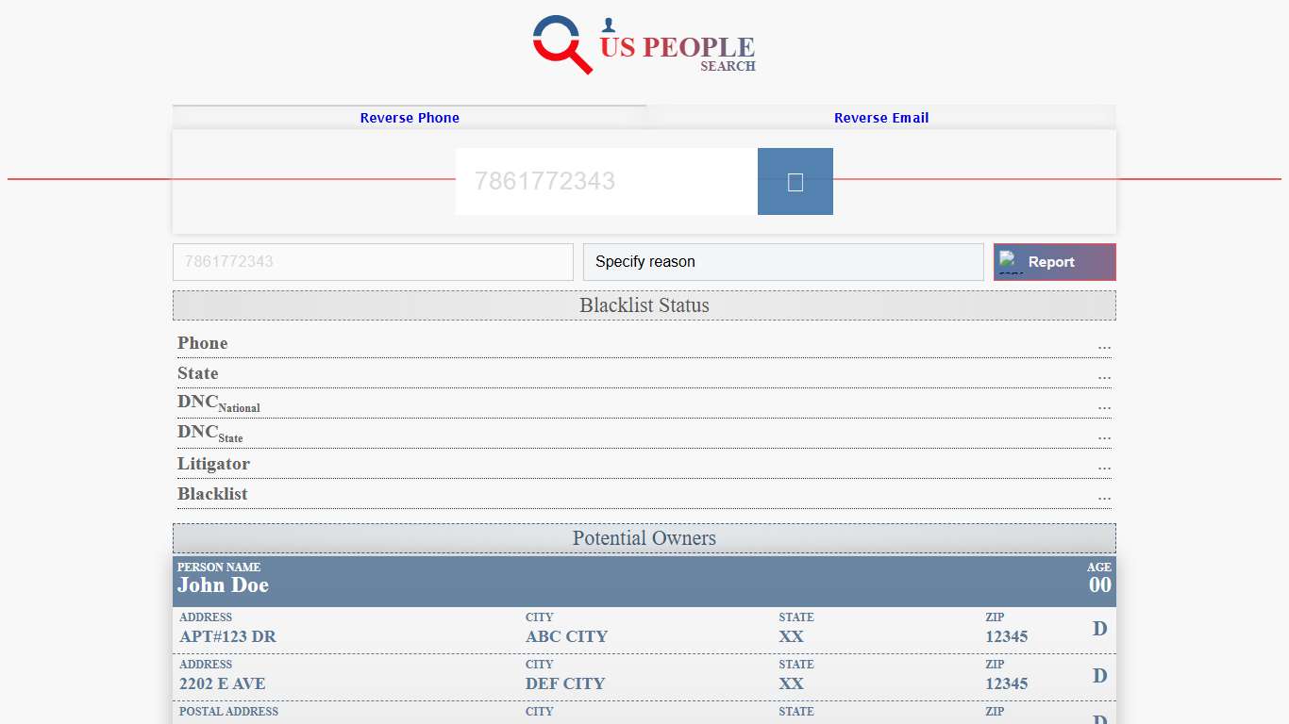Switch to the Reverse Email tab

point(880,117)
